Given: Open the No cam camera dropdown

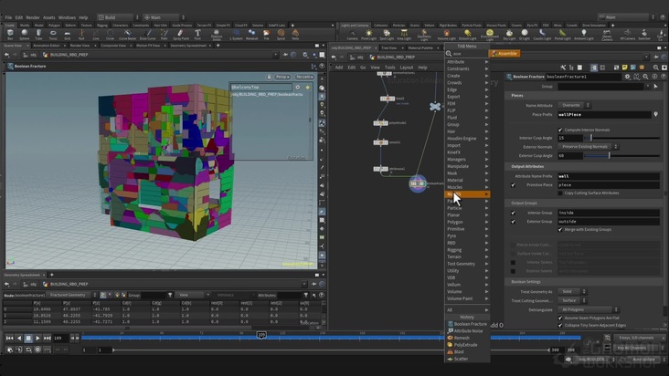Looking at the screenshot, I should click(304, 77).
